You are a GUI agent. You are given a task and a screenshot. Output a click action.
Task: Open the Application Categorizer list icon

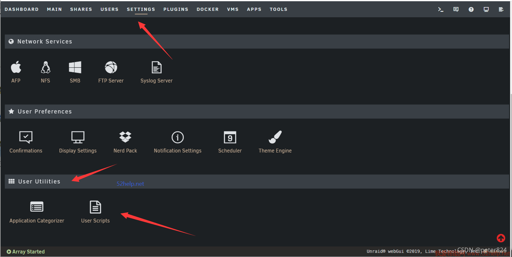[x=37, y=207]
